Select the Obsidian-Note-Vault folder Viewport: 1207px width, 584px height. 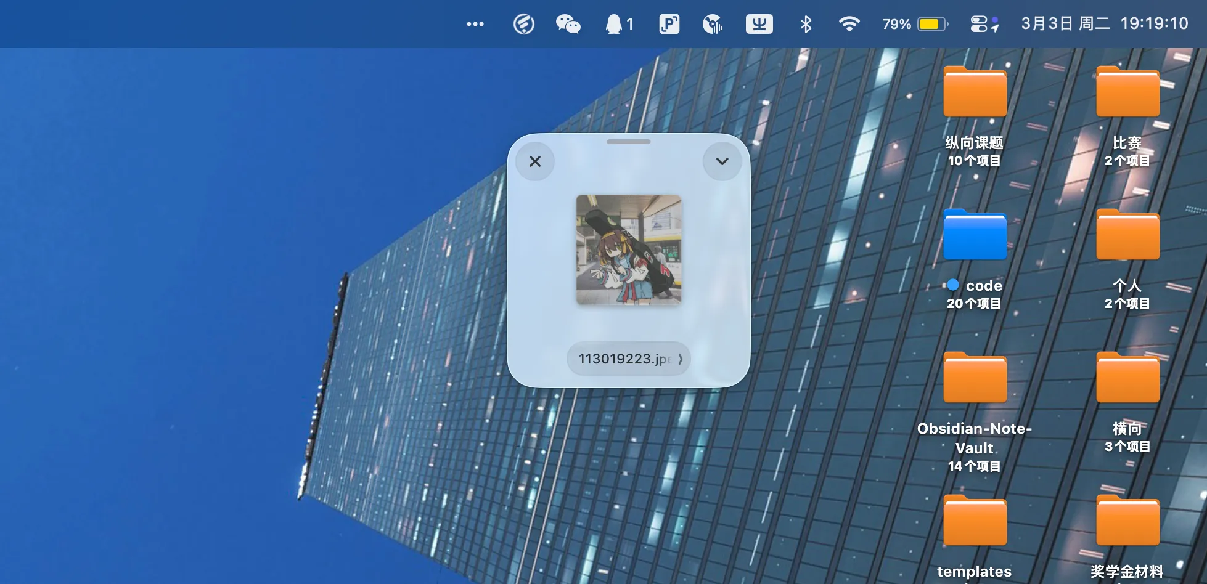[x=975, y=378]
